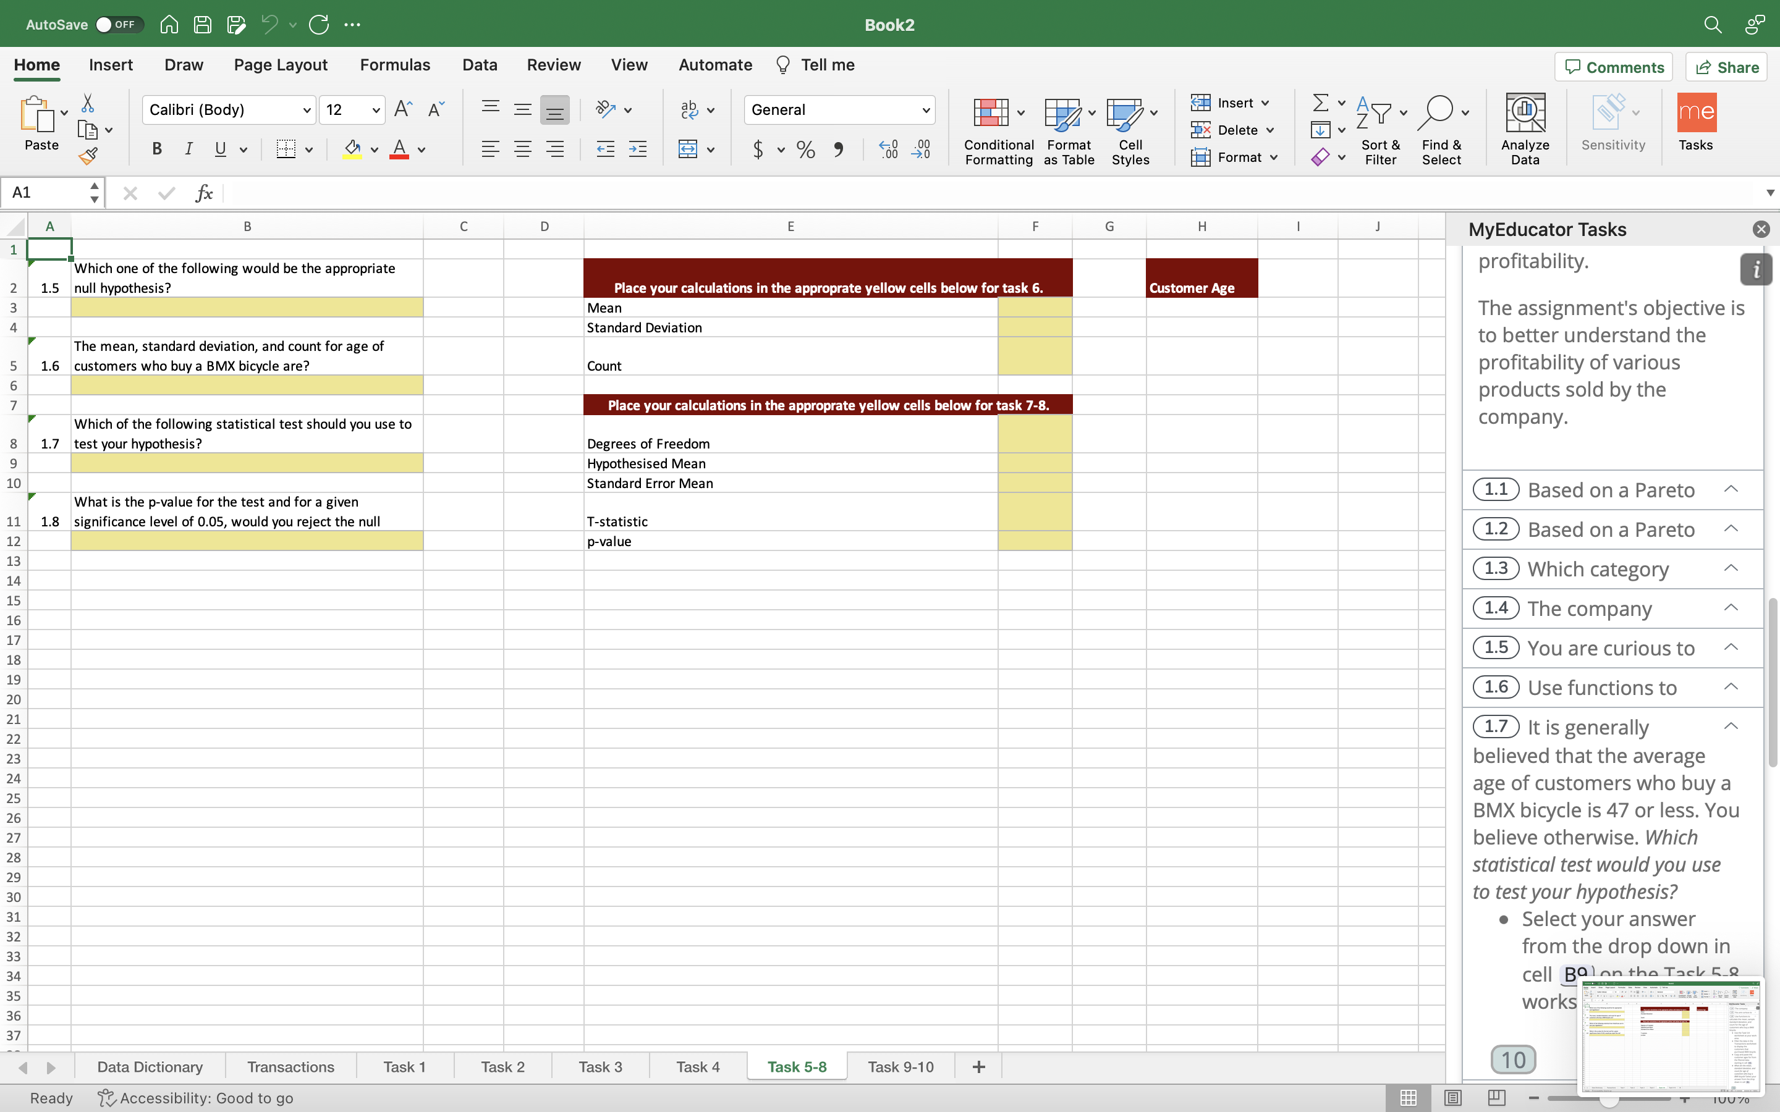Image resolution: width=1780 pixels, height=1112 pixels.
Task: Click the Merge cells icon
Action: 688,150
